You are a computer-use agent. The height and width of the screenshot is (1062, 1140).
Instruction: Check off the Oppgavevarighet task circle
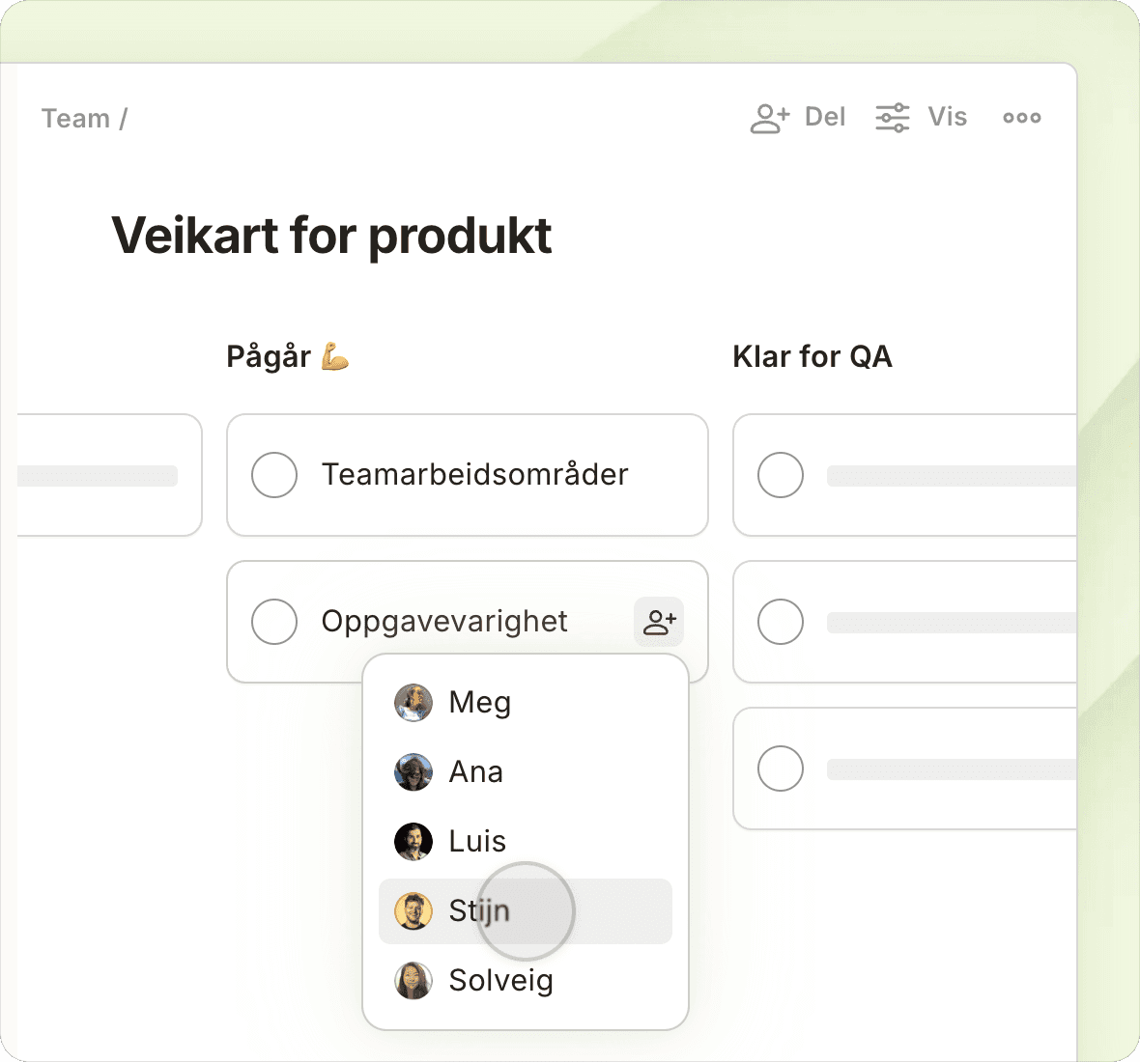coord(274,622)
